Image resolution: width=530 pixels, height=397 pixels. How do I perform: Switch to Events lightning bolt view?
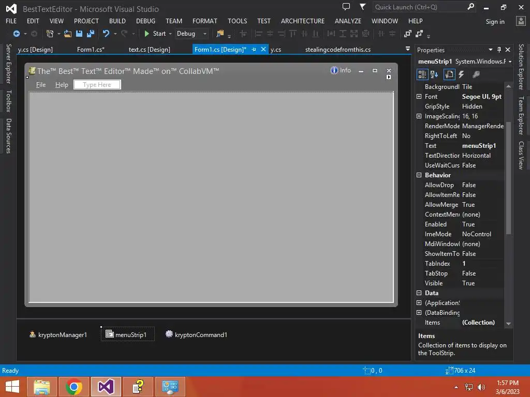tap(461, 74)
